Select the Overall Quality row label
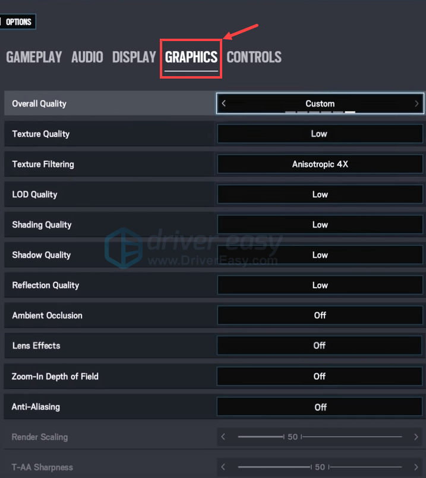 (x=39, y=104)
